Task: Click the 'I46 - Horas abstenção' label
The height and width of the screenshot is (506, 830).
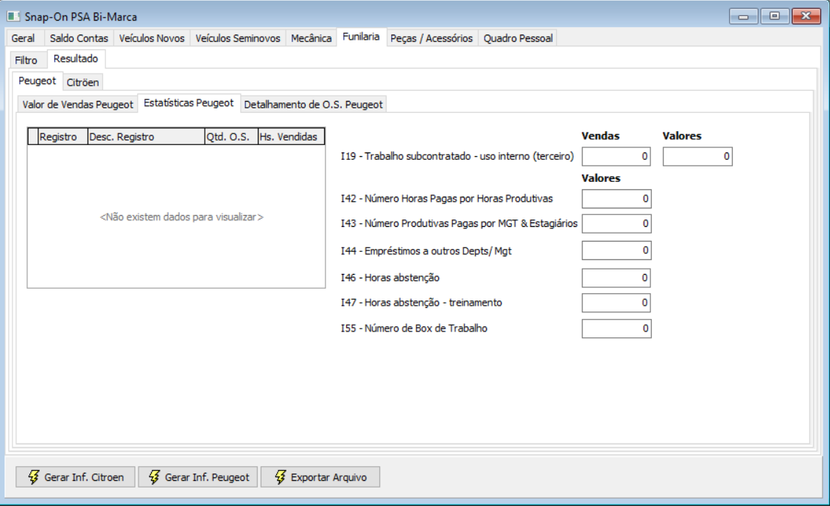Action: [x=390, y=278]
